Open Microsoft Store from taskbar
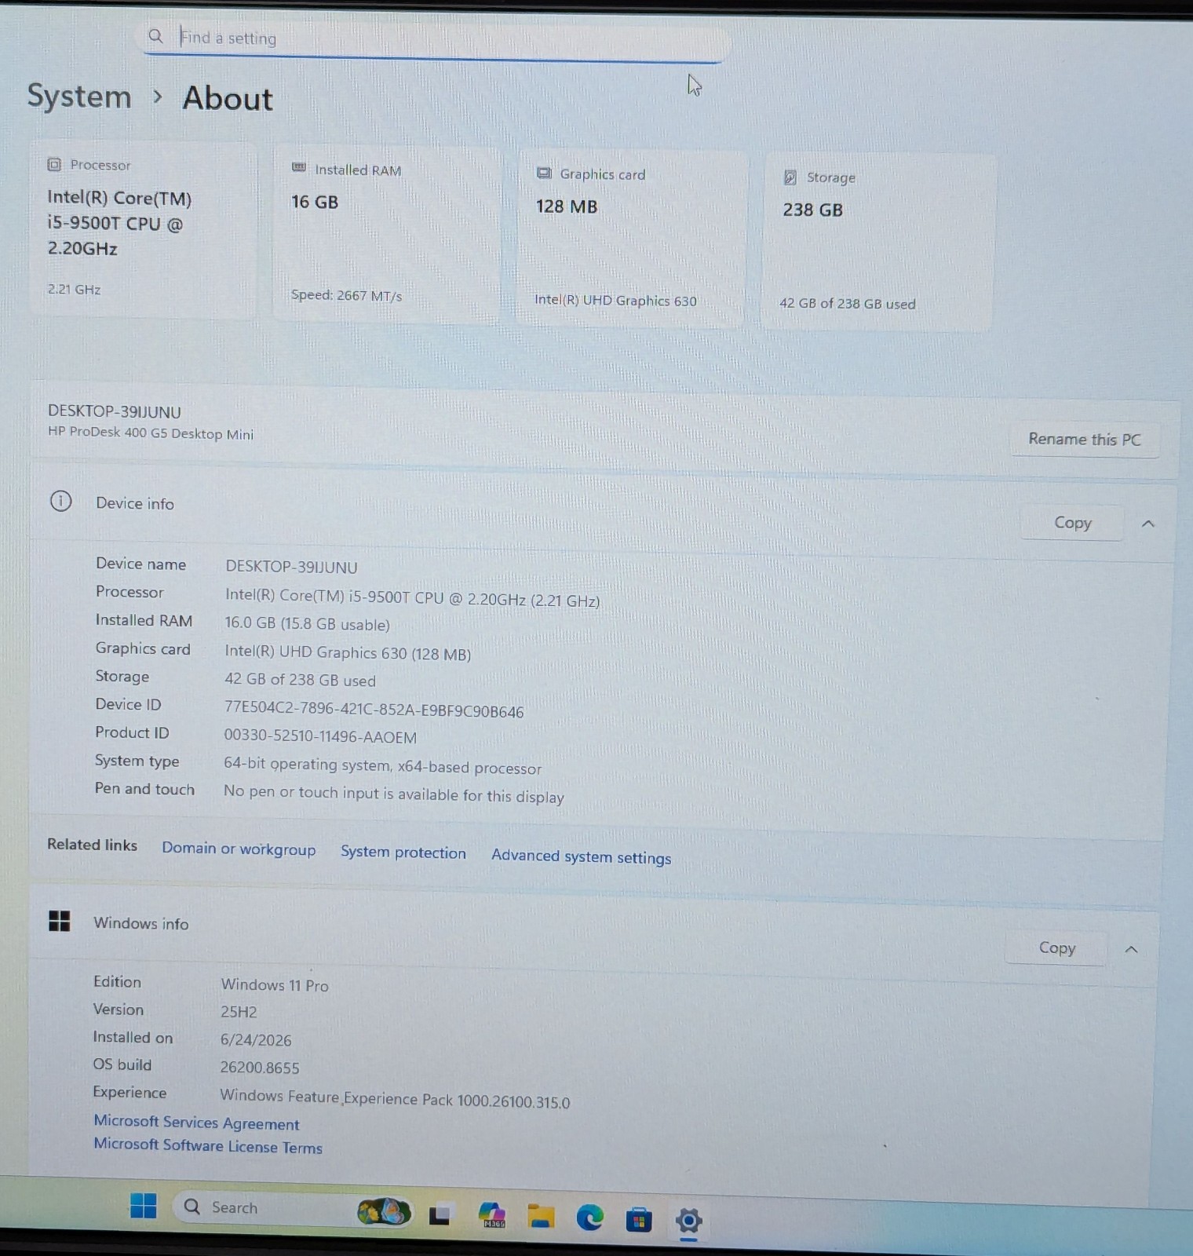Image resolution: width=1193 pixels, height=1256 pixels. [x=639, y=1219]
